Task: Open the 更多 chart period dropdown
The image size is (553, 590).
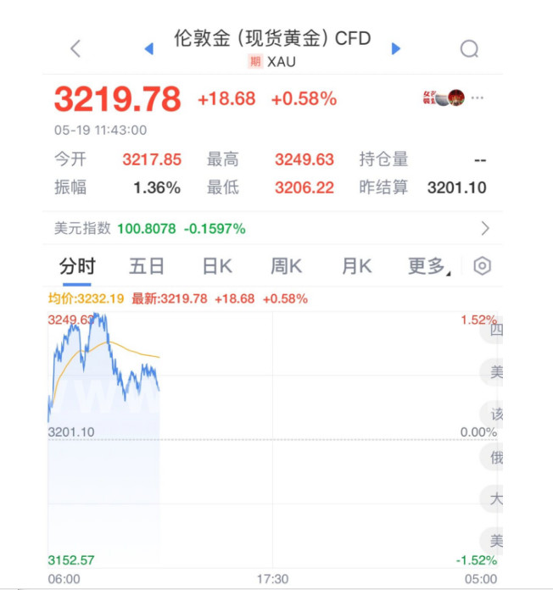Action: tap(429, 266)
